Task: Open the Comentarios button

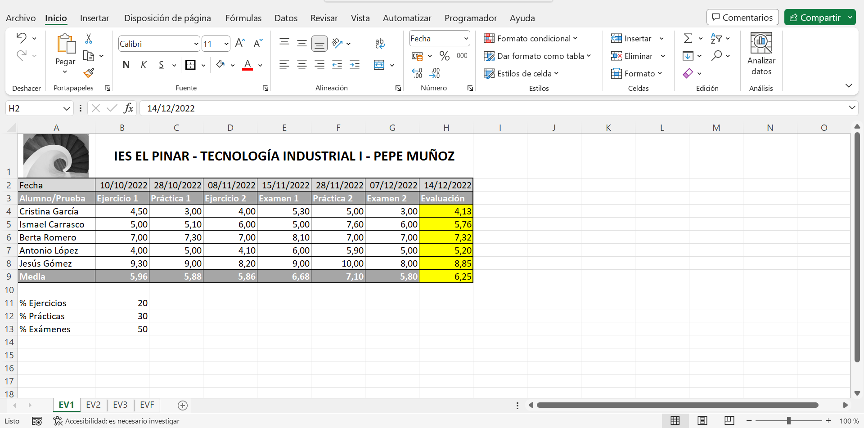Action: (x=742, y=18)
